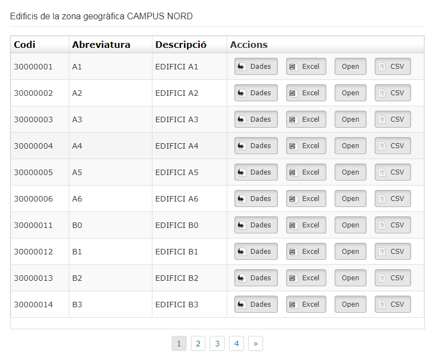Open the row for building B1
This screenshot has width=432, height=359.
pos(350,252)
